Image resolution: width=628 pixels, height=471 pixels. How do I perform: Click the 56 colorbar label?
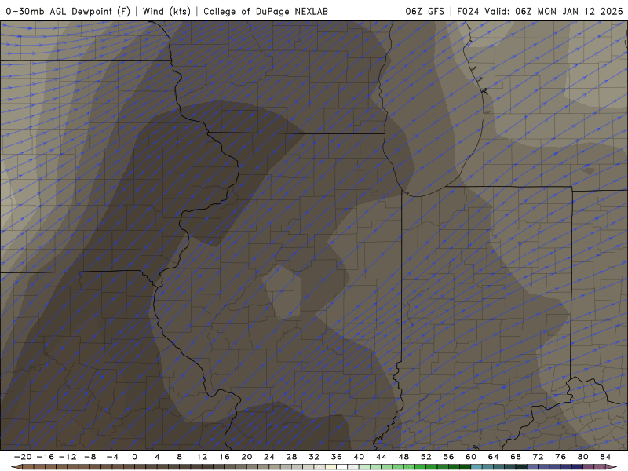[x=448, y=457]
